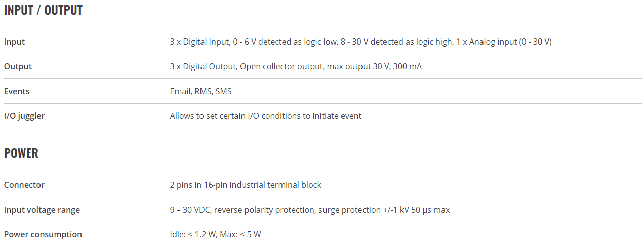Click the 9 – 30 VDC reverse polarity text

(x=242, y=210)
